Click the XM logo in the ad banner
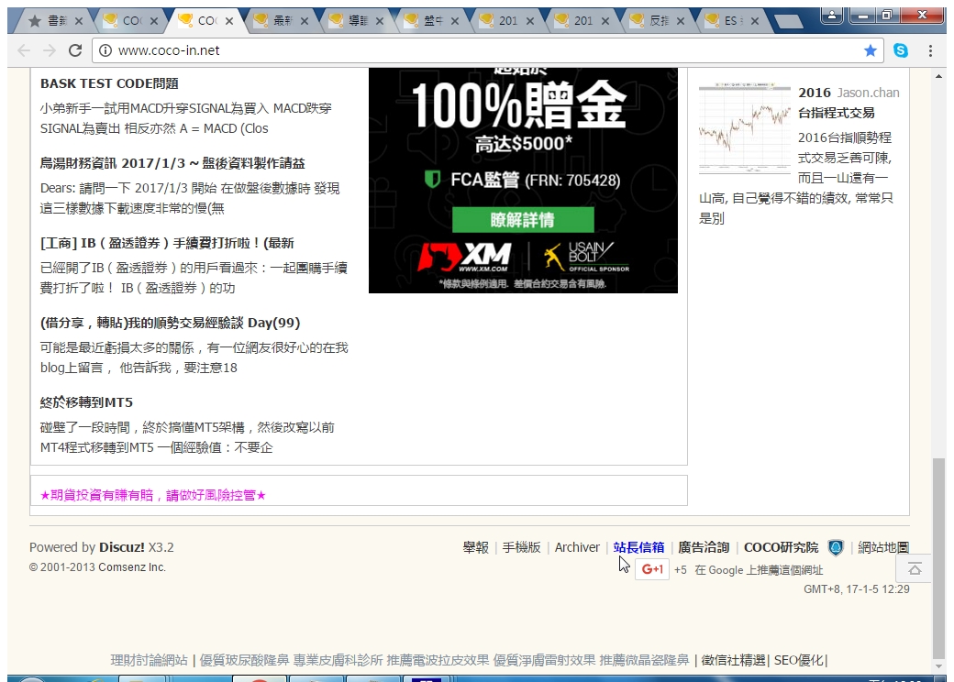954x682 pixels. 464,257
